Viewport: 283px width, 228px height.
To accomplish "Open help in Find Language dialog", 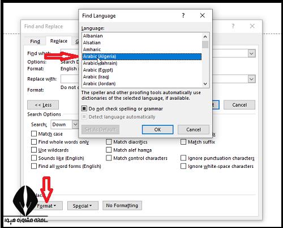I will 183,15.
